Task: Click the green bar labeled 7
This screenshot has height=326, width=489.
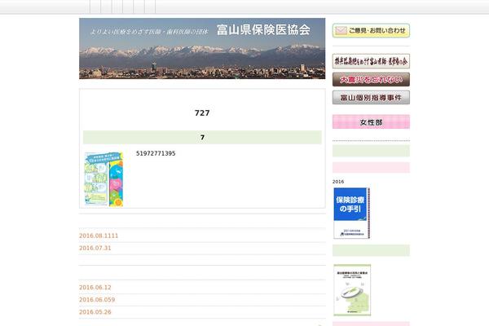Action: coord(202,137)
